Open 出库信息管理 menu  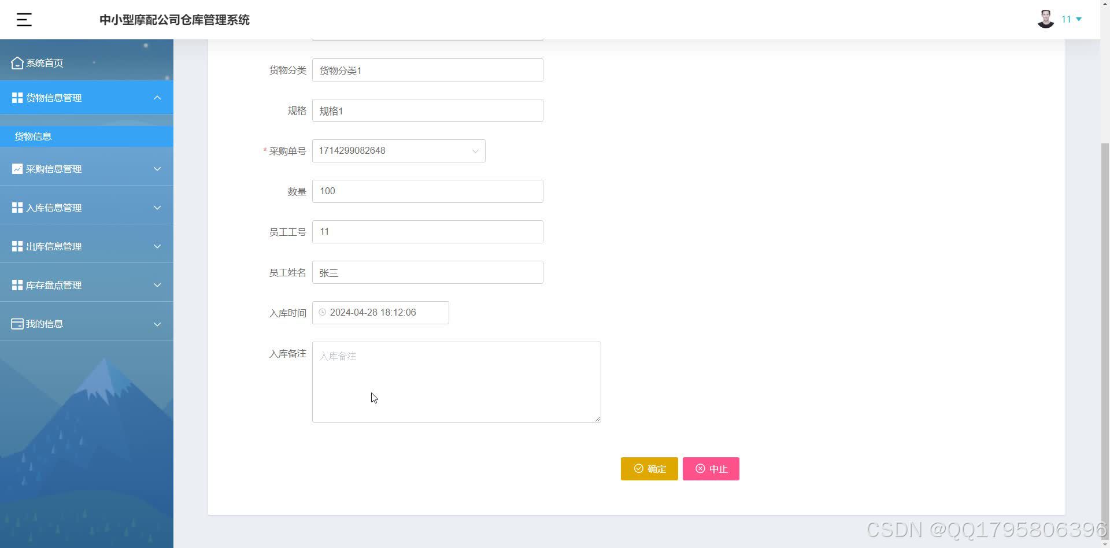pos(87,246)
